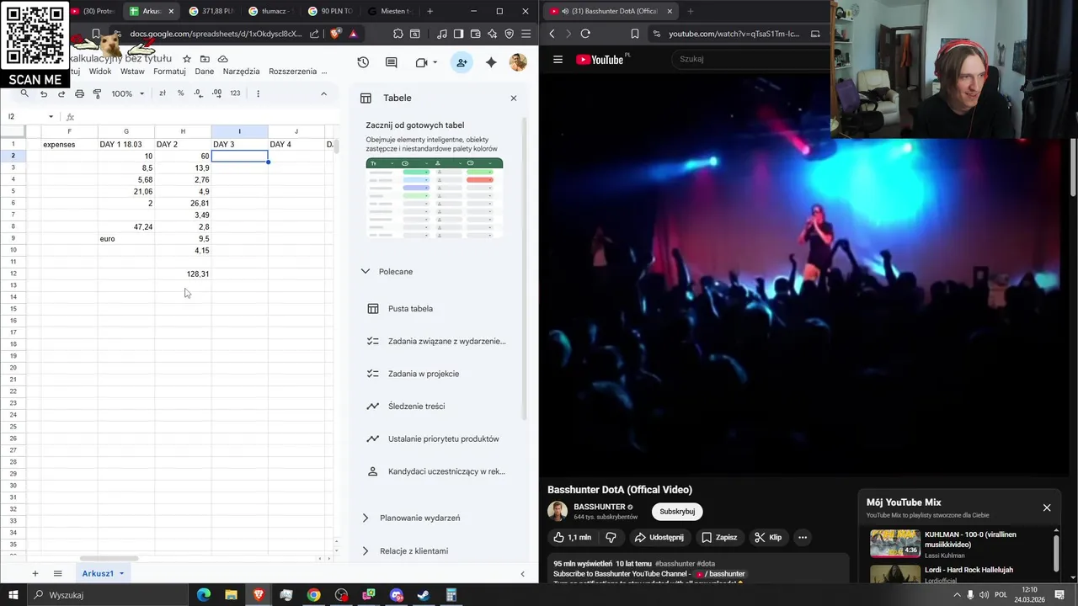The width and height of the screenshot is (1078, 606).
Task: Open comments panel in Sheets
Action: point(392,62)
